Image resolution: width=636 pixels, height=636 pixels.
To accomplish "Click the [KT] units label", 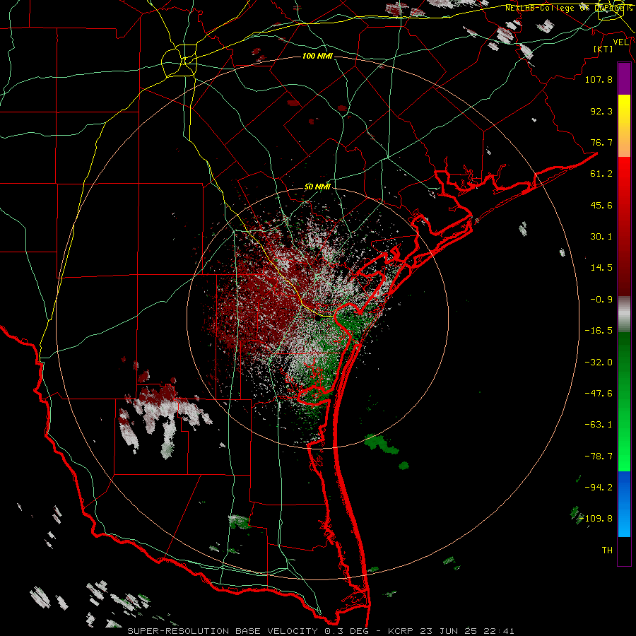I will [603, 49].
